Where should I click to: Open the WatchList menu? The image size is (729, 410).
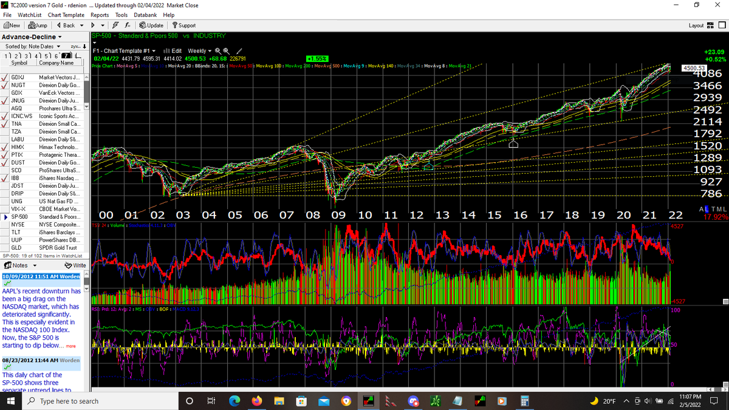coord(30,15)
